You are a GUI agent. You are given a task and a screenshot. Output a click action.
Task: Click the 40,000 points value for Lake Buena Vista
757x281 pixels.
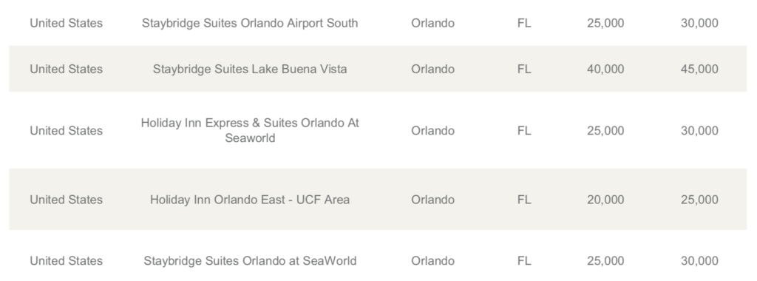pos(605,69)
